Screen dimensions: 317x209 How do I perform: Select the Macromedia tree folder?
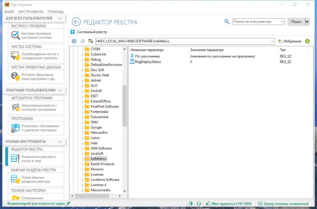pos(100,190)
